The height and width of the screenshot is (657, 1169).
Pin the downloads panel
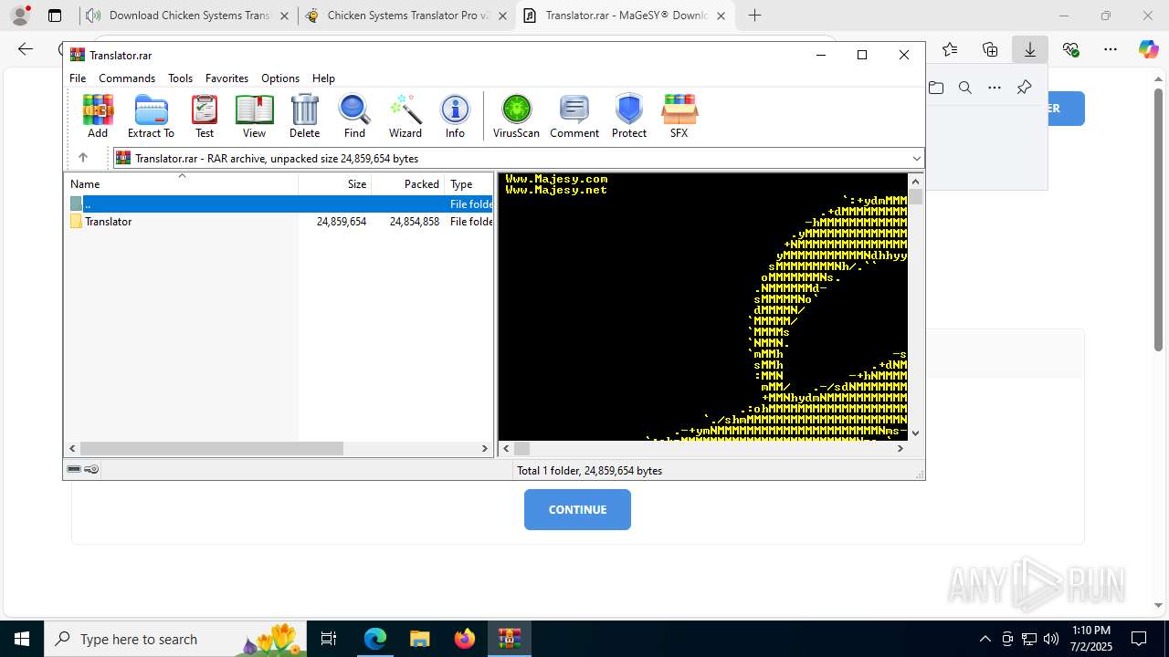coord(1024,88)
